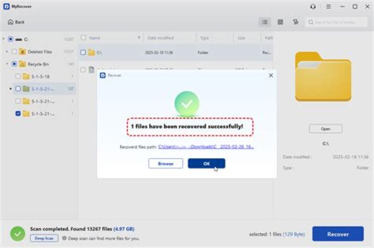374x248 pixels.
Task: Switch to grid thumbnail view icon
Action: 280,22
